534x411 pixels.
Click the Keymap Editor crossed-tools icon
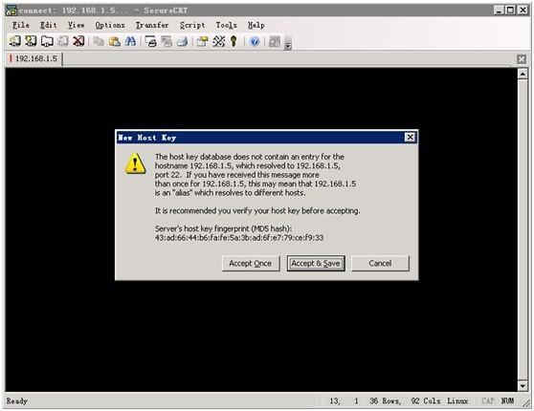(218, 41)
